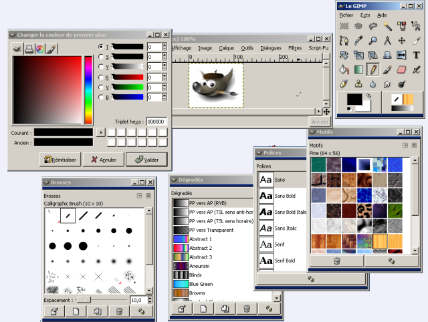Viewport: 428px width, 322px height.
Task: Select the Text tool
Action: tap(416, 55)
